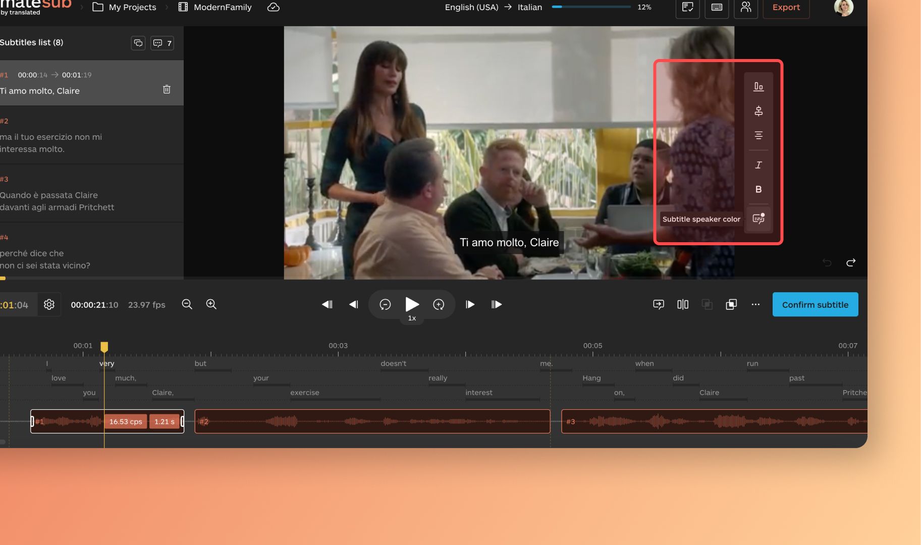Viewport: 921px width, 545px height.
Task: Toggle bold formatting
Action: point(759,189)
